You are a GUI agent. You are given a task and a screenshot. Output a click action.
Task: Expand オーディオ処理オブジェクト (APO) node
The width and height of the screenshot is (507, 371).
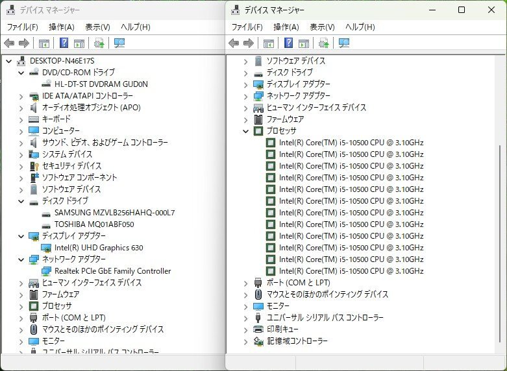click(21, 108)
